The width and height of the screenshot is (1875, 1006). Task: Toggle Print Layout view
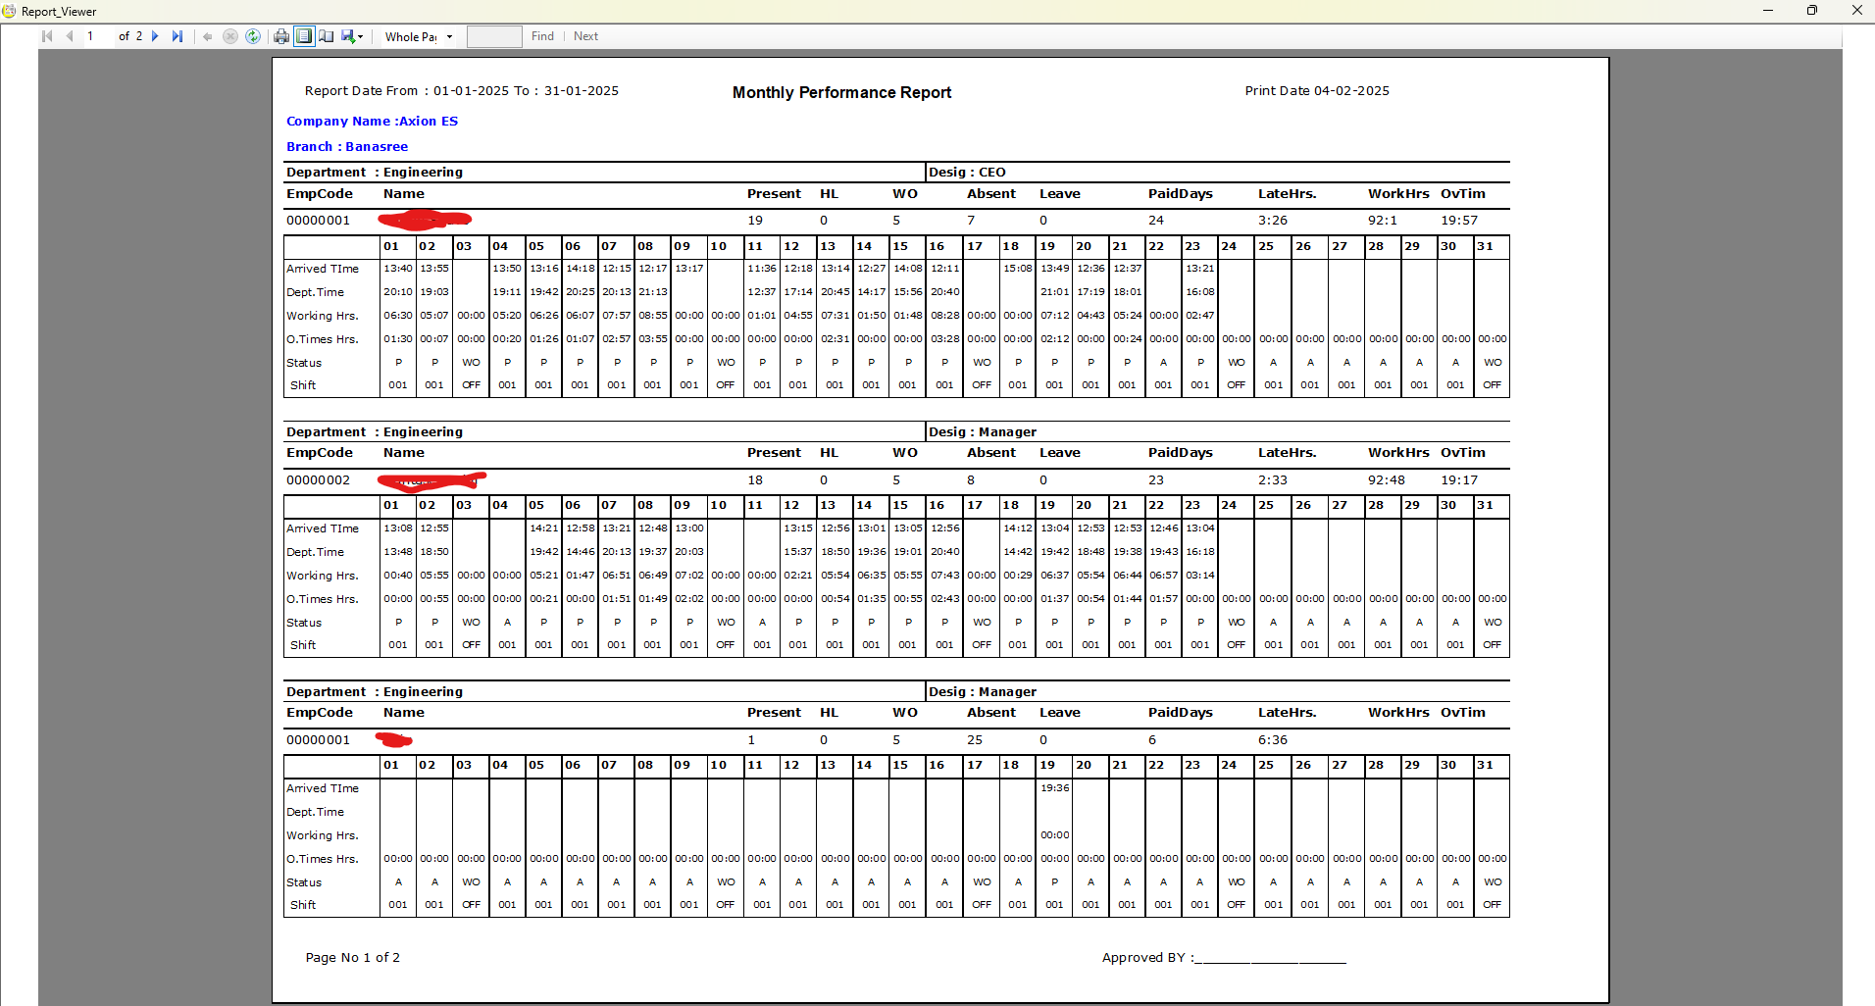coord(304,36)
